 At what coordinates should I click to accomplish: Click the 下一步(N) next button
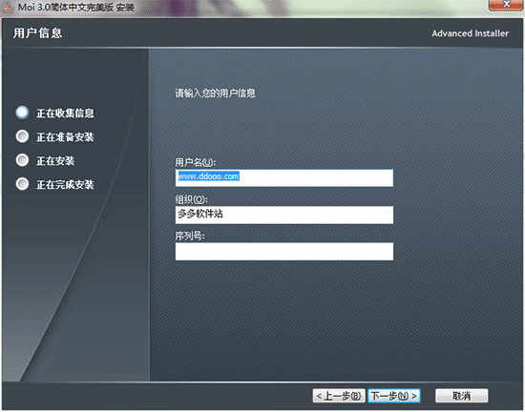(x=394, y=396)
